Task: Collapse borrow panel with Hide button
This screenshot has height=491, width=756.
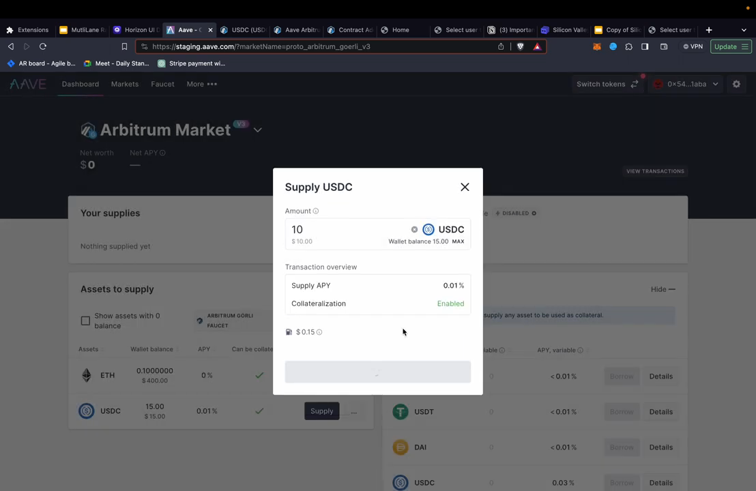Action: 663,289
